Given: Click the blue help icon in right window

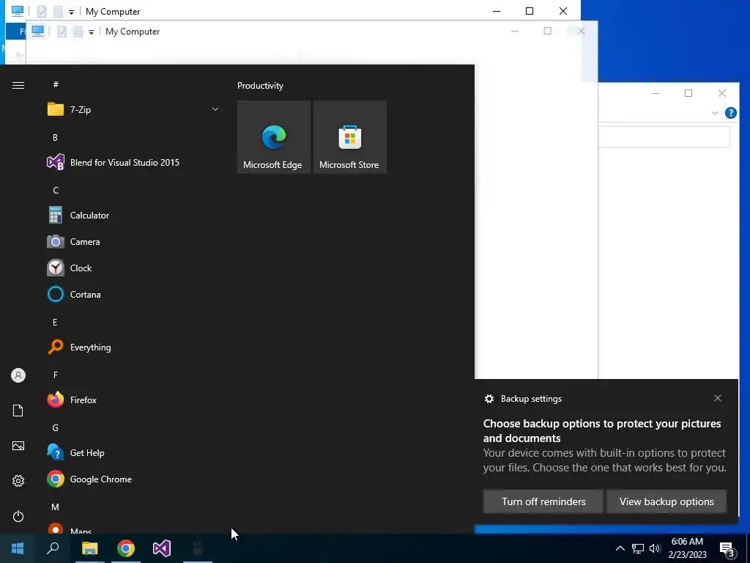Looking at the screenshot, I should [x=730, y=113].
